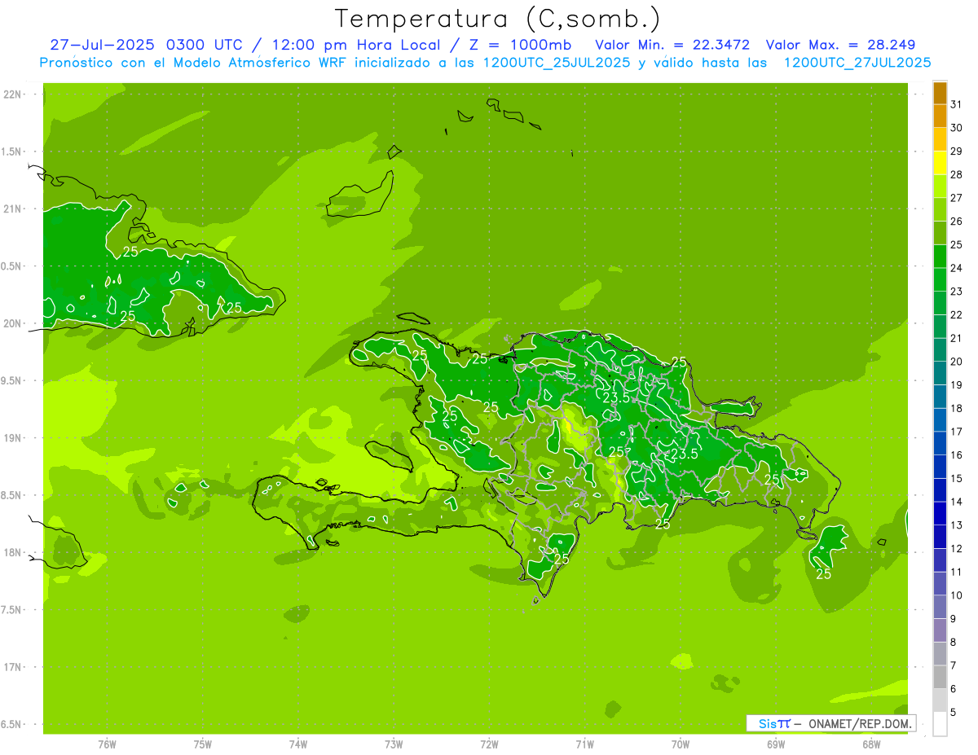Click the legend color band between 25 and 26
Screen dimensions: 978x755
[x=940, y=233]
